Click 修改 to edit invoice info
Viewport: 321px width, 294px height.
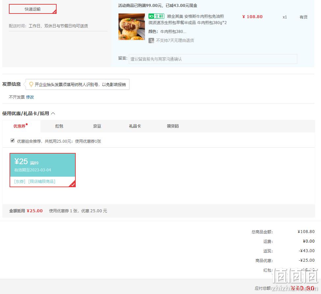tap(30, 97)
